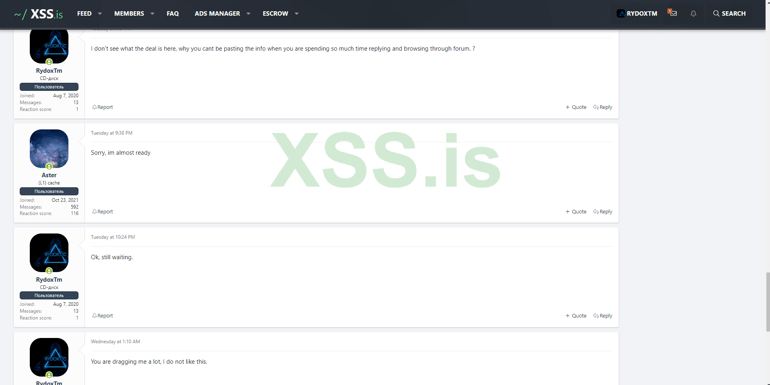Open the Aster username link
Image resolution: width=770 pixels, height=385 pixels.
tap(49, 175)
